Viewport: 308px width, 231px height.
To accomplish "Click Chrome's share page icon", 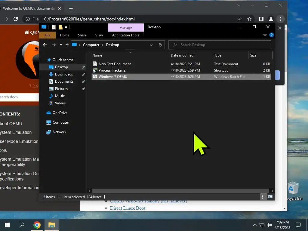I will 240,19.
